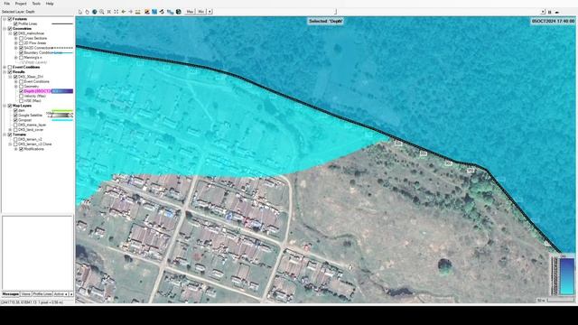
Task: Expand the 2D Flow Areas node
Action: 16,43
